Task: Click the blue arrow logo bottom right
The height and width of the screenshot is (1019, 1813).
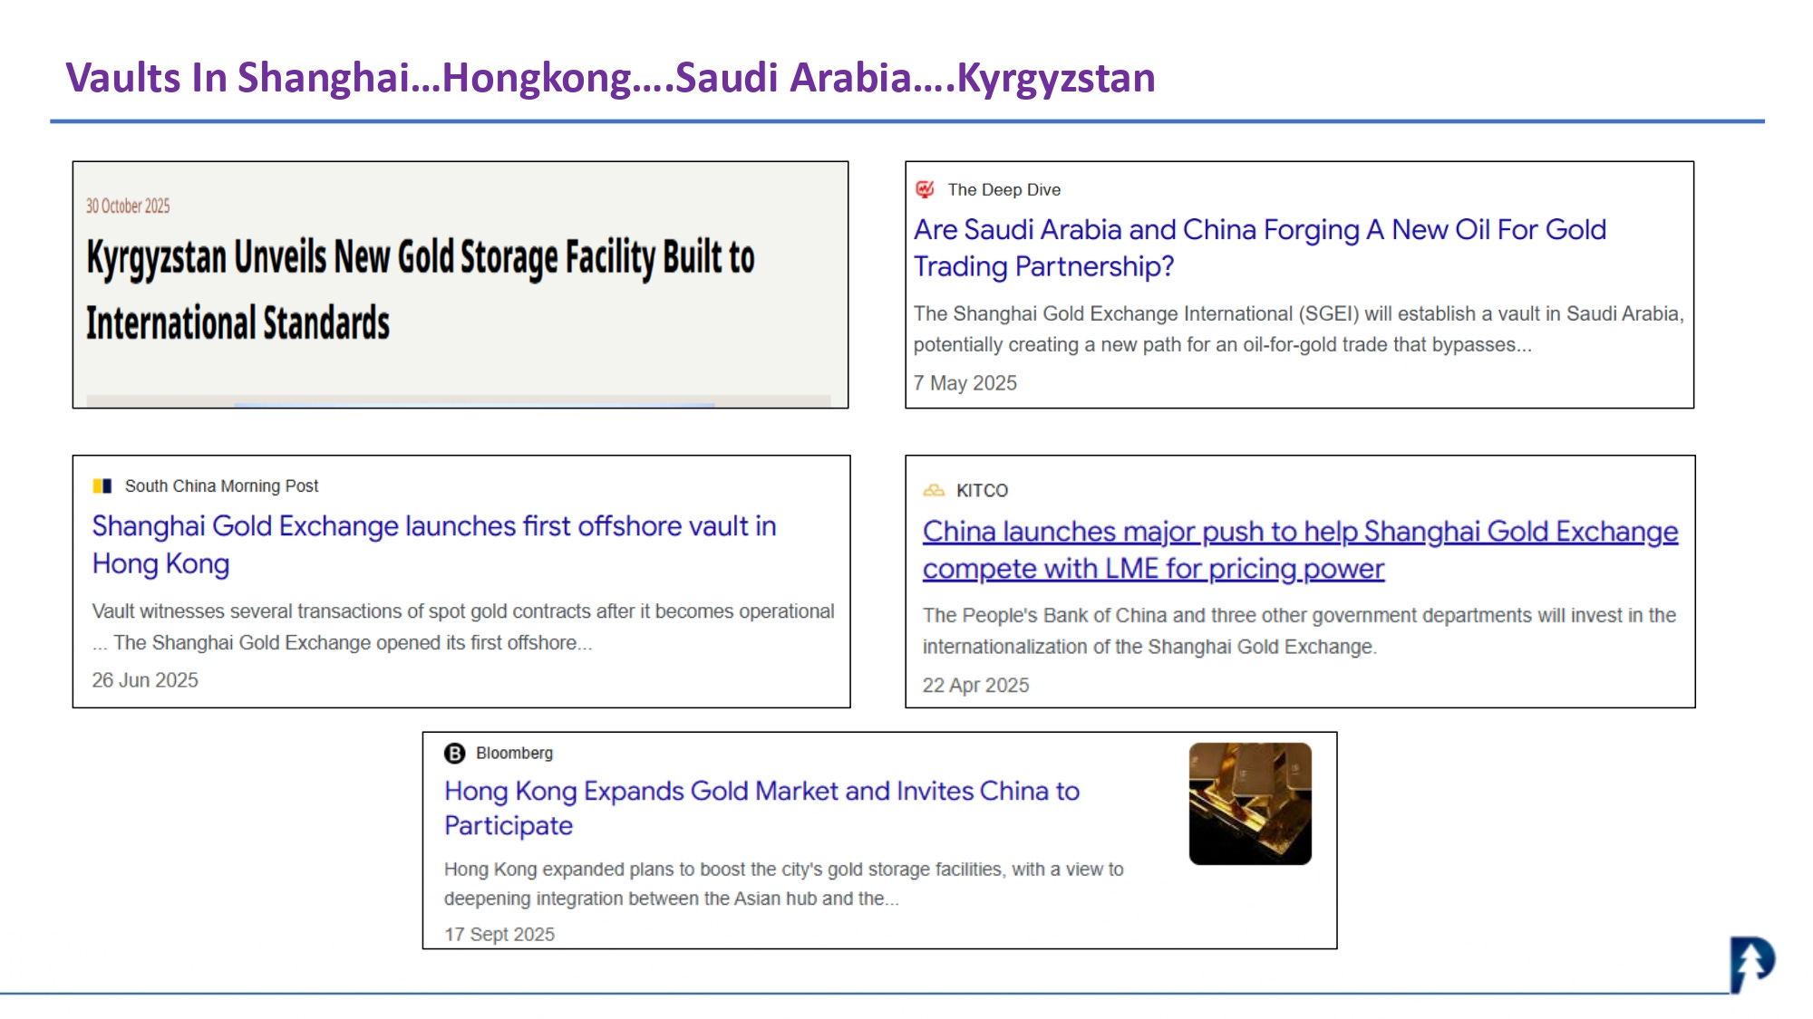Action: [1751, 964]
